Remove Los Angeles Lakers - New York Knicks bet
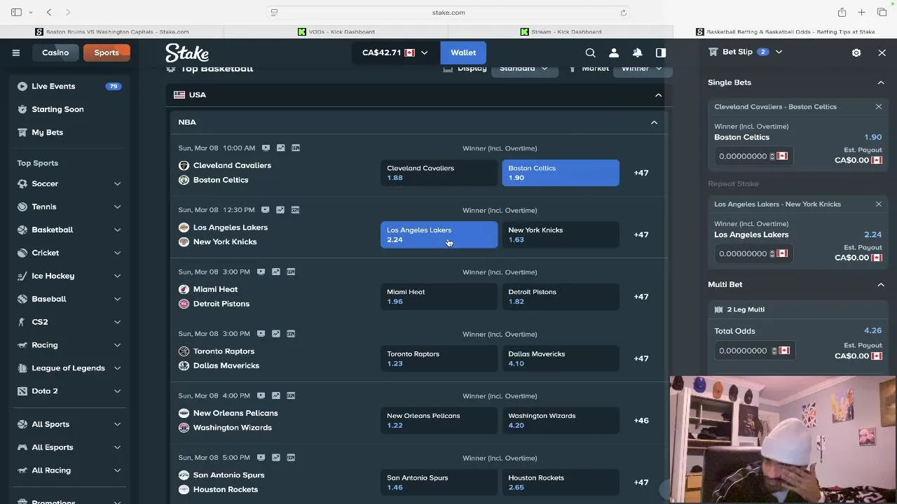 click(x=879, y=204)
